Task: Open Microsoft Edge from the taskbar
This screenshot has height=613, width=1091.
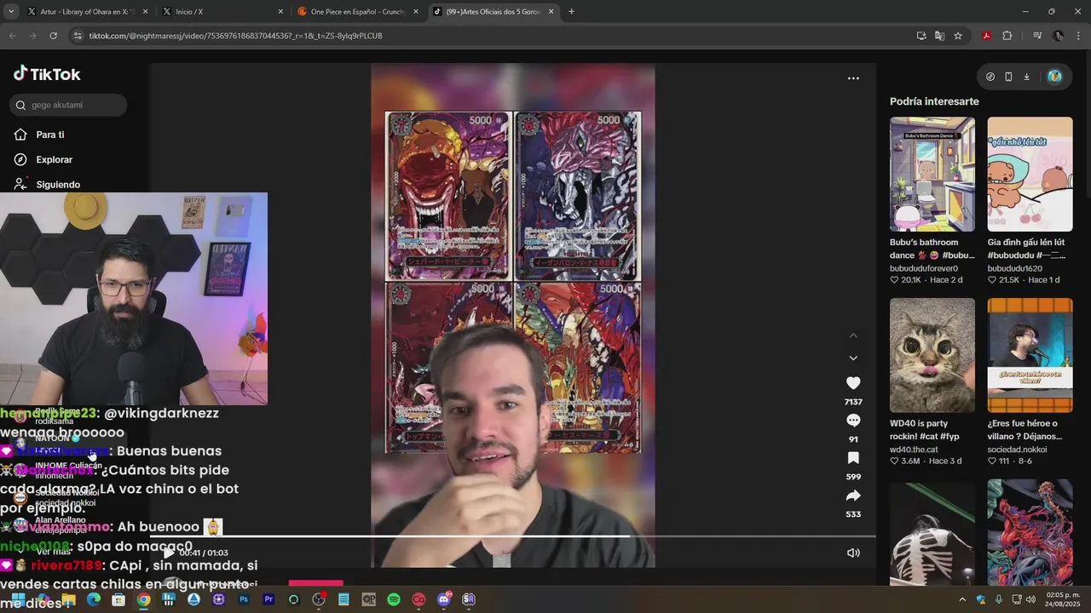Action: 94,599
